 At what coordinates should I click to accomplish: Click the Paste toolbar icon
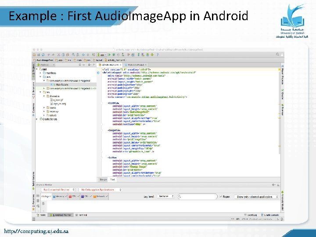[68, 55]
